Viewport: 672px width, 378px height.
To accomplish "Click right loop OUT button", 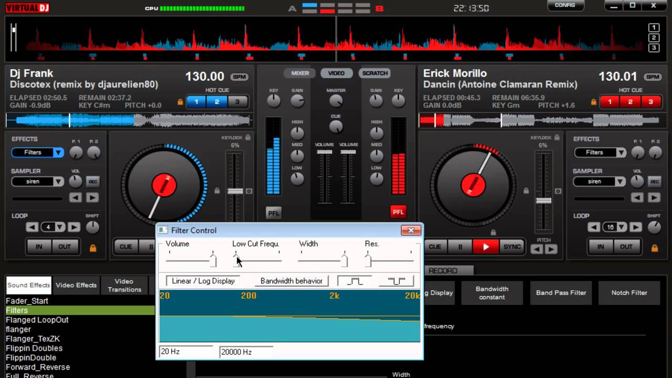I will [626, 246].
